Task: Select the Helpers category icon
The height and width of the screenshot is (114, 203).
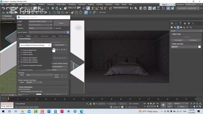Action: [184, 28]
